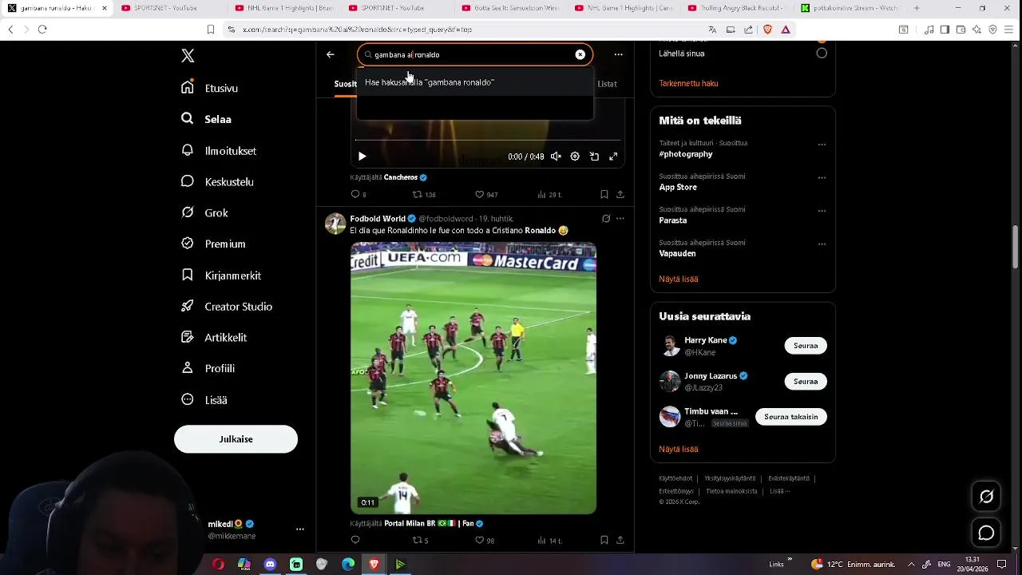Open floating messages chat button
This screenshot has height=575, width=1022.
tap(986, 533)
